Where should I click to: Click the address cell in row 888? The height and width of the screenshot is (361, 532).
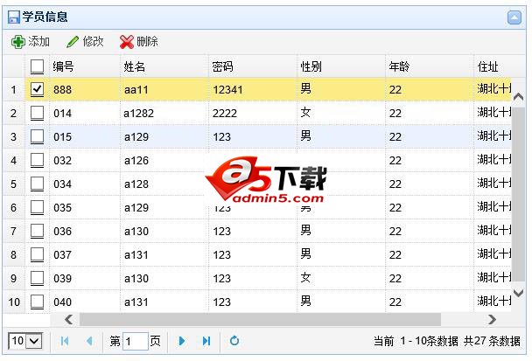coord(494,89)
